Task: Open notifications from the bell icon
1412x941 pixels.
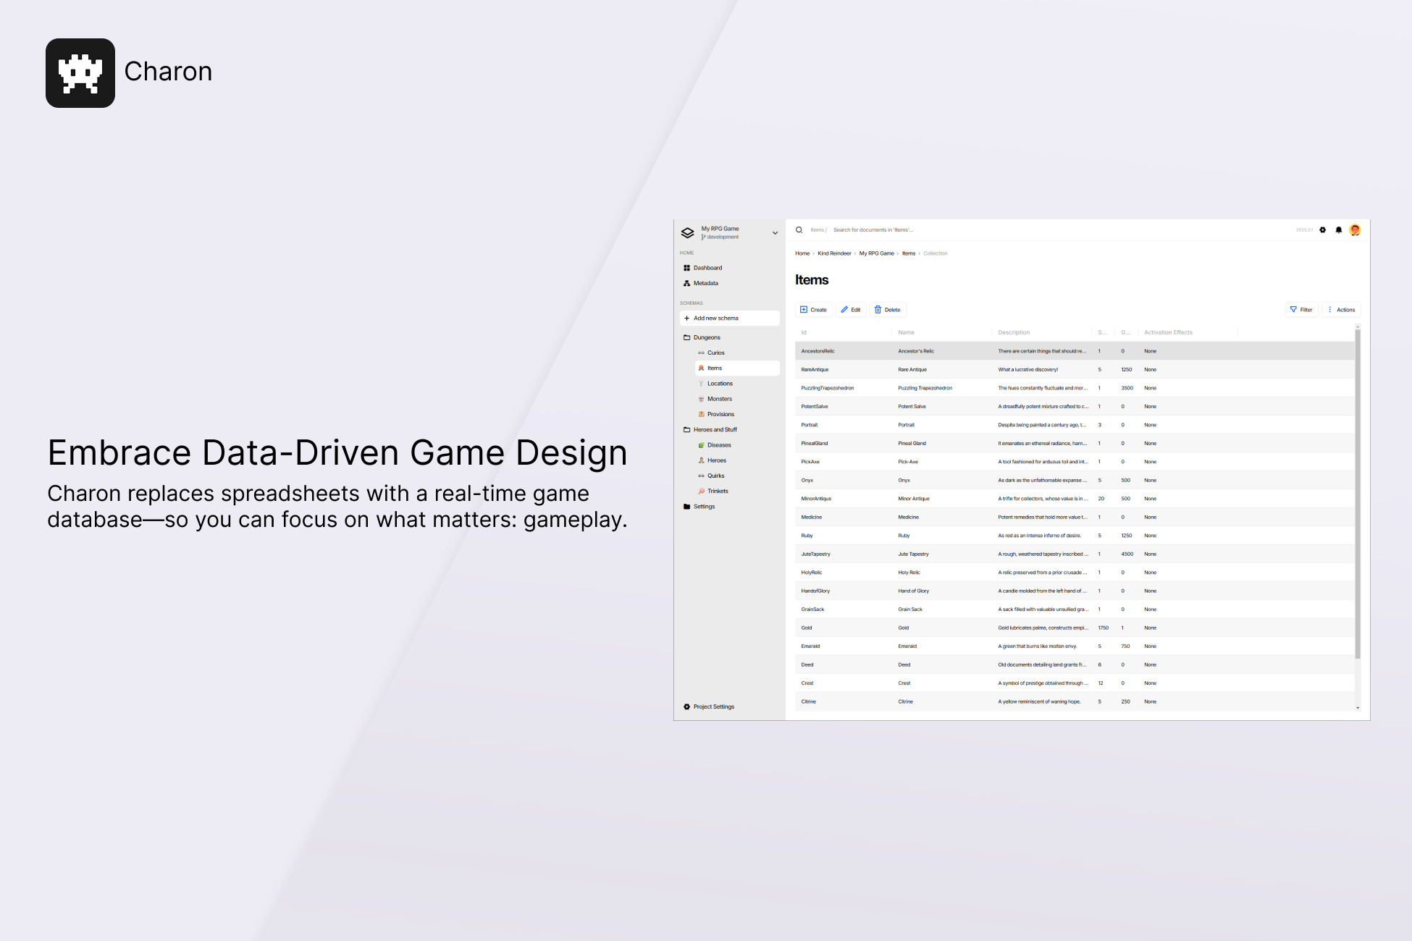Action: 1339,229
